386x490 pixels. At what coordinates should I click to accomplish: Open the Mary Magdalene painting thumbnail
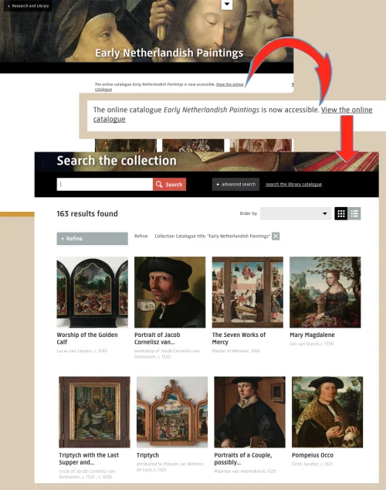325,292
